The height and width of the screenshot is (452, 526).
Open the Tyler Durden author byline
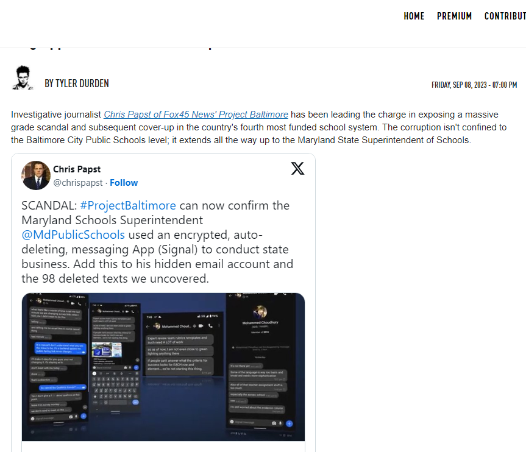77,83
